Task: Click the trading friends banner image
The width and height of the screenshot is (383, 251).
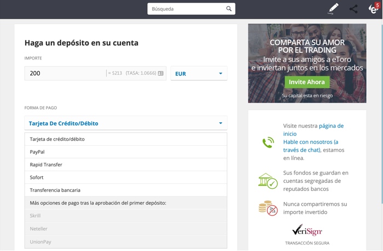Action: (307, 63)
